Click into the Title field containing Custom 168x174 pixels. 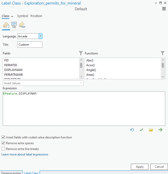pos(30,44)
